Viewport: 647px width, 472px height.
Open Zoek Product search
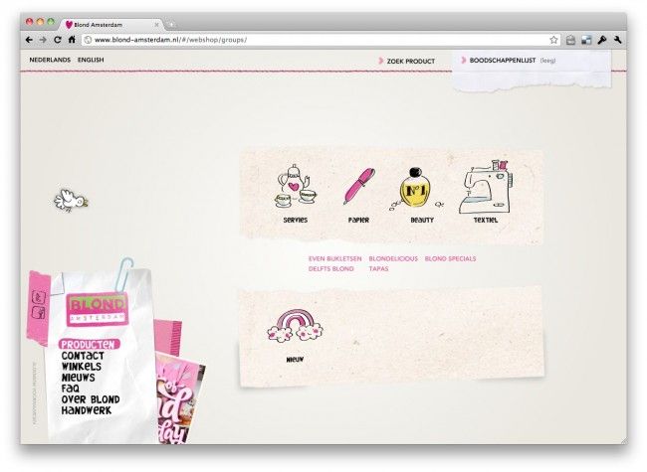click(x=410, y=61)
